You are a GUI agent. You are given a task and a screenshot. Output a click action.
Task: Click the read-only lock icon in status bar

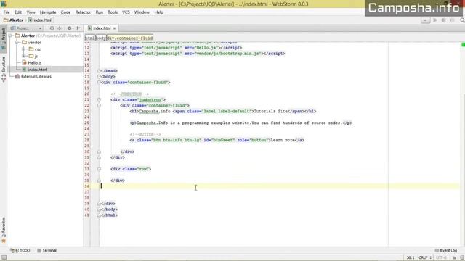(x=454, y=258)
